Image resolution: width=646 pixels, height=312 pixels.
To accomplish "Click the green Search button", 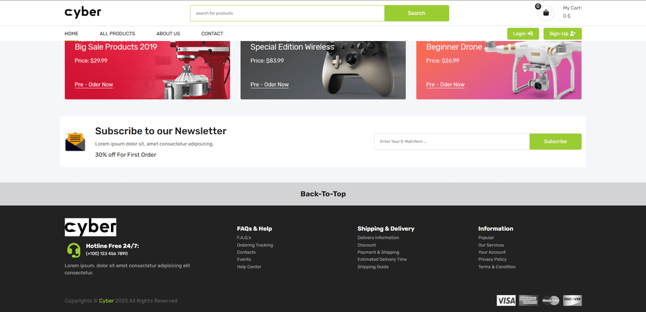I will point(416,13).
